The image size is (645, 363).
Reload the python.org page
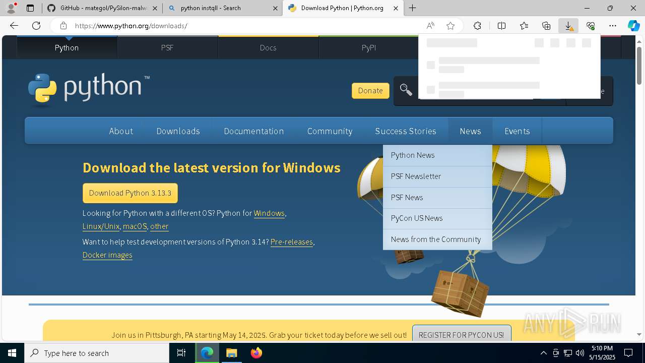coord(36,26)
